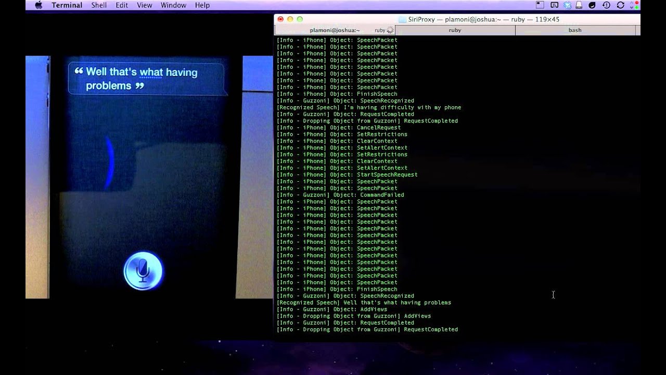The height and width of the screenshot is (375, 666).
Task: Open the Window menu
Action: [173, 5]
